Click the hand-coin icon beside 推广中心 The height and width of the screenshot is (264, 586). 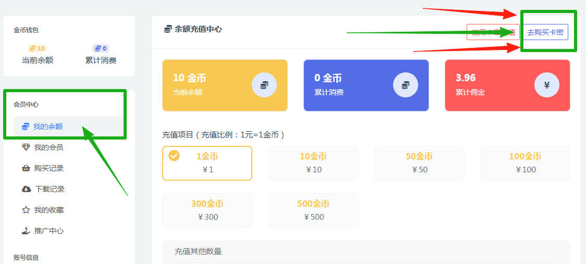pos(26,231)
